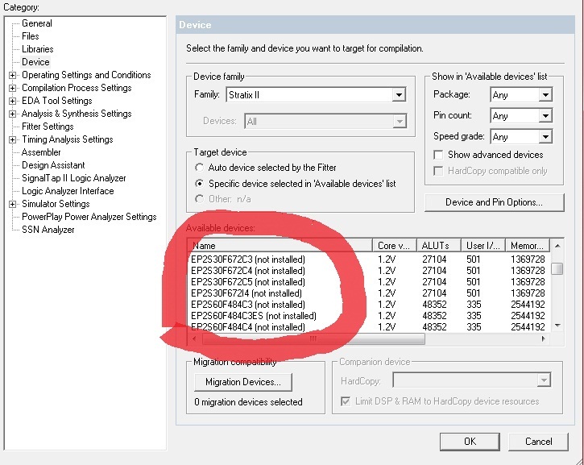Image resolution: width=584 pixels, height=465 pixels.
Task: Expand Timing Analysis Settings tree node
Action: 13,140
